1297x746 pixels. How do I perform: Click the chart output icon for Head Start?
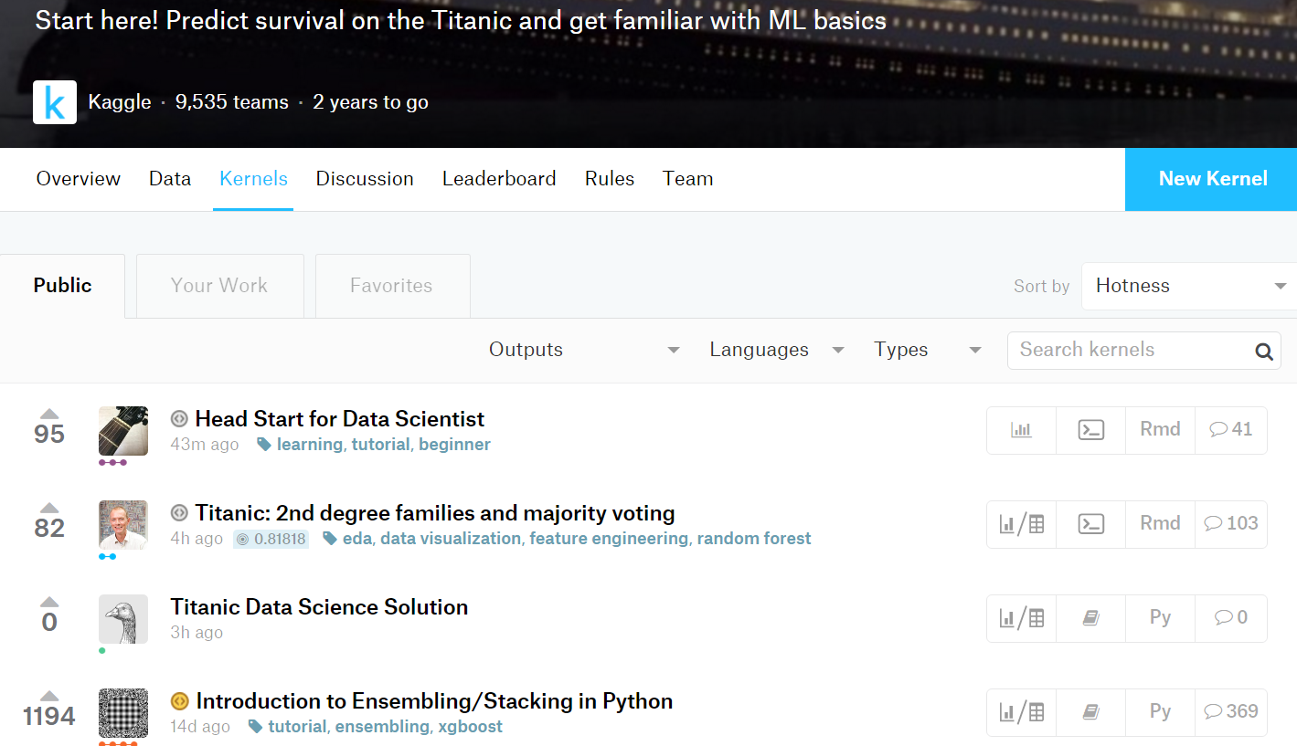pyautogui.click(x=1021, y=430)
